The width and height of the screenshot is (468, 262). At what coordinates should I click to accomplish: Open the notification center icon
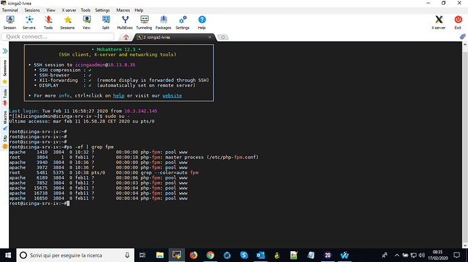pyautogui.click(x=456, y=255)
